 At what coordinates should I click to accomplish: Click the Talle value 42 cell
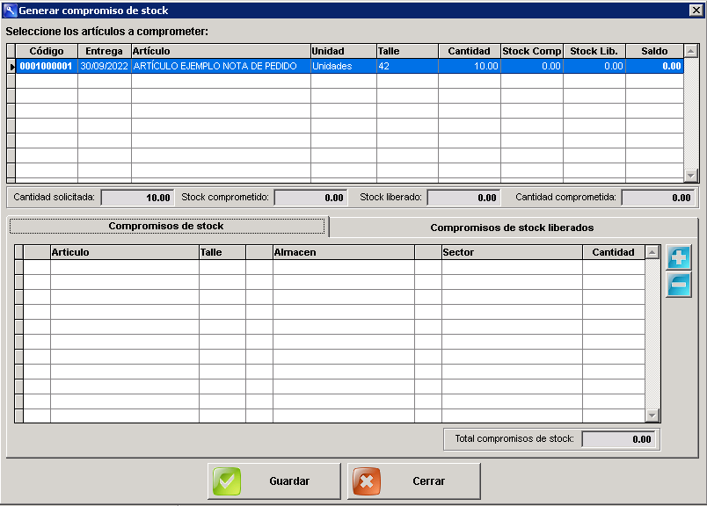click(x=407, y=66)
